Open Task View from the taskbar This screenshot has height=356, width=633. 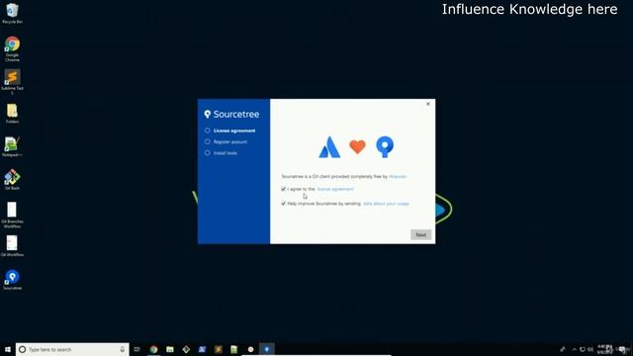(x=137, y=349)
